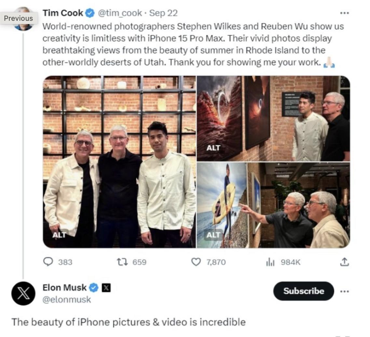Screen dimensions: 370x337
Task: Click Elon Musk's blue verified badge
Action: [x=94, y=288]
